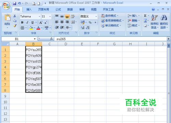Activate the Format Painter brush

15,26
